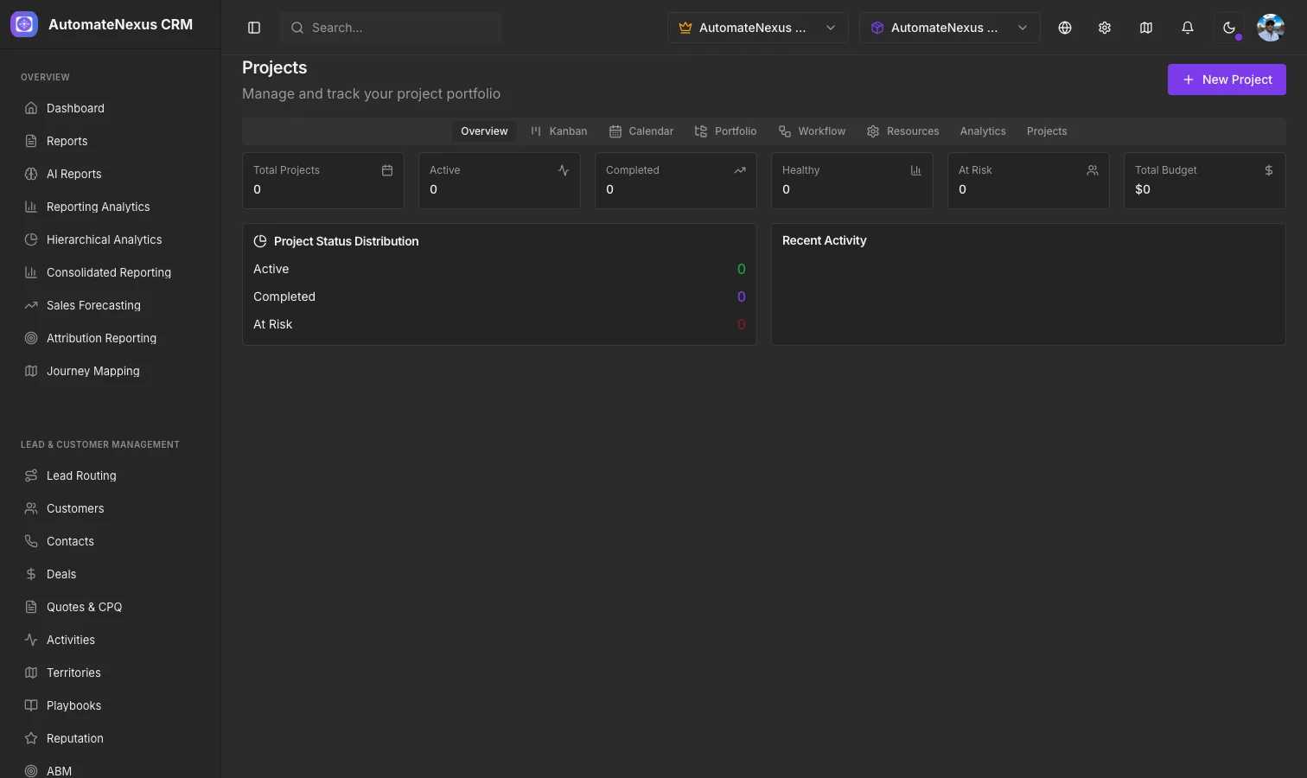
Task: Select the Workflow tab
Action: pyautogui.click(x=812, y=131)
